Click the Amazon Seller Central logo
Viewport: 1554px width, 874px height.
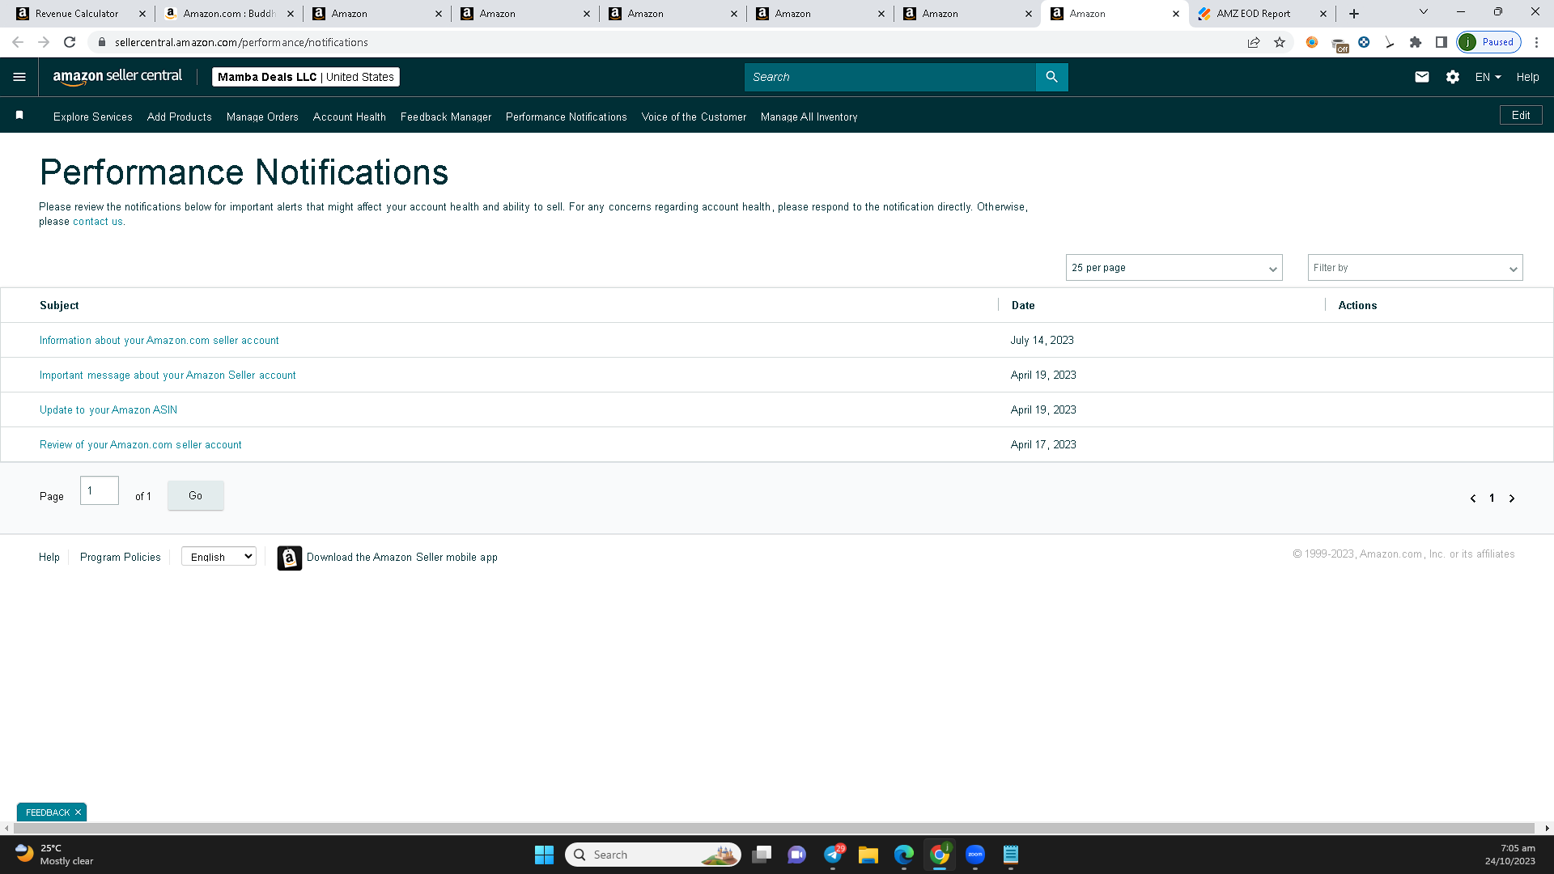(x=117, y=77)
